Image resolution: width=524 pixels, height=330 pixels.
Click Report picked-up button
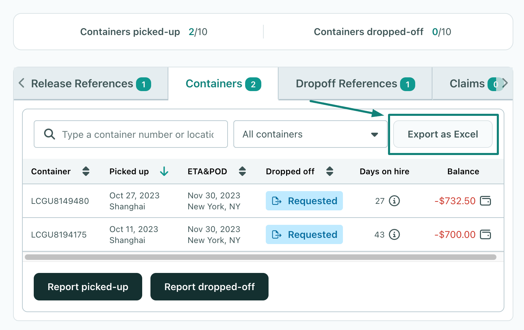88,287
